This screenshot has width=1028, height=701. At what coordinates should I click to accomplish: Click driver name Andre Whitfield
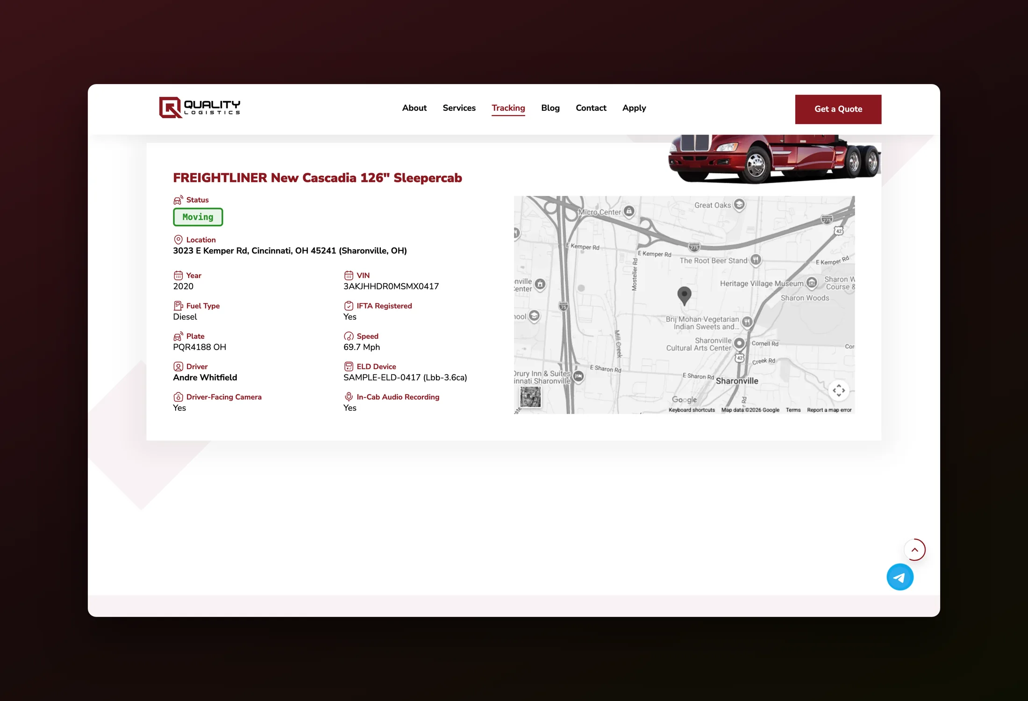(205, 378)
